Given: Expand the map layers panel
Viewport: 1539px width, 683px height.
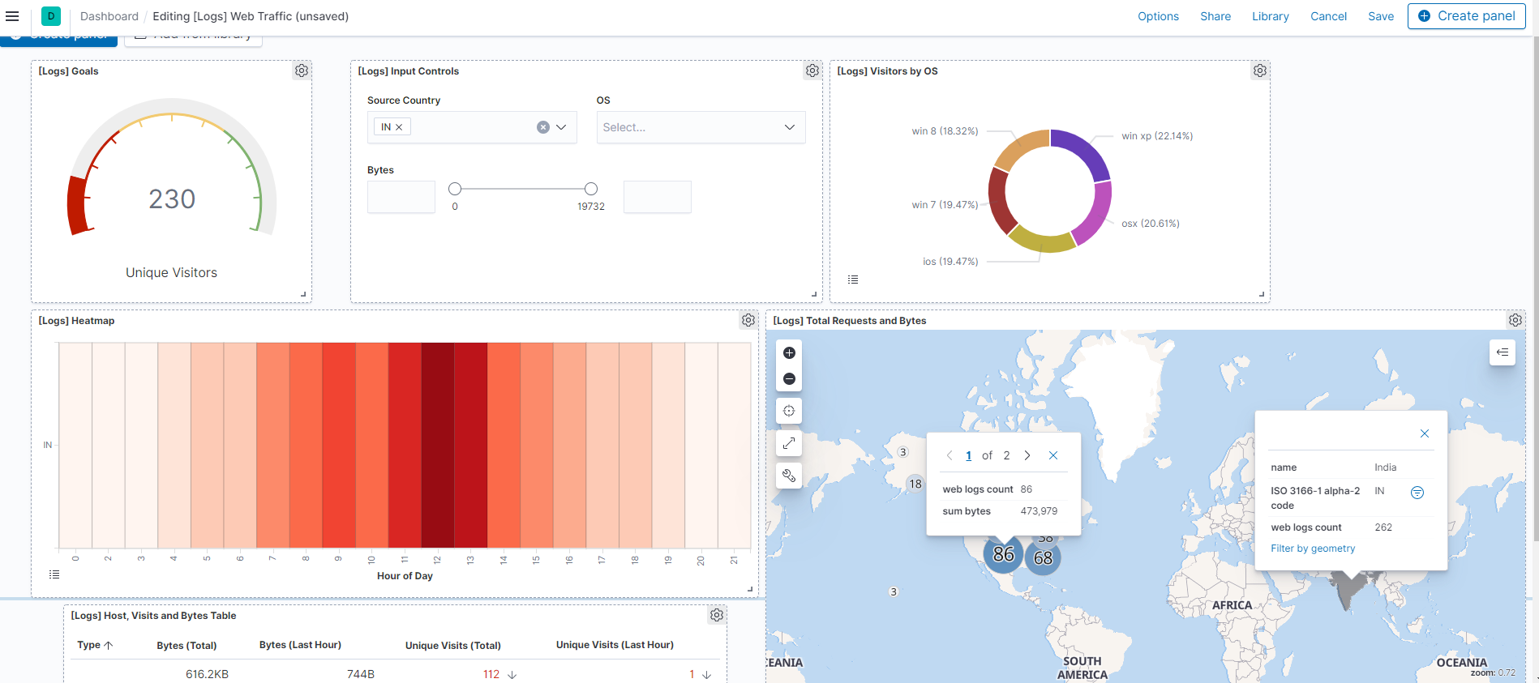Looking at the screenshot, I should pyautogui.click(x=1502, y=352).
